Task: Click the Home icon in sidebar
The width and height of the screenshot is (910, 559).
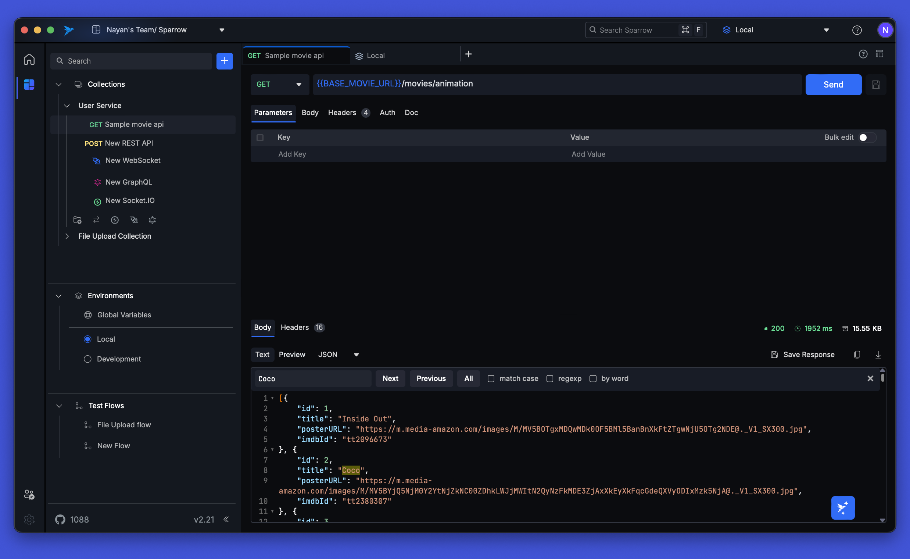Action: click(x=29, y=60)
